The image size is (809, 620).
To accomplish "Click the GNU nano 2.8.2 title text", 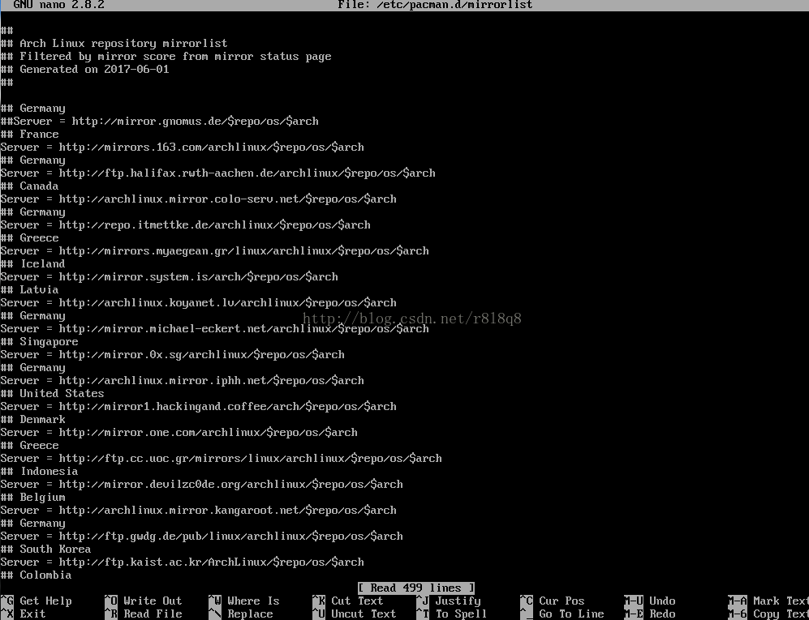I will [x=58, y=5].
